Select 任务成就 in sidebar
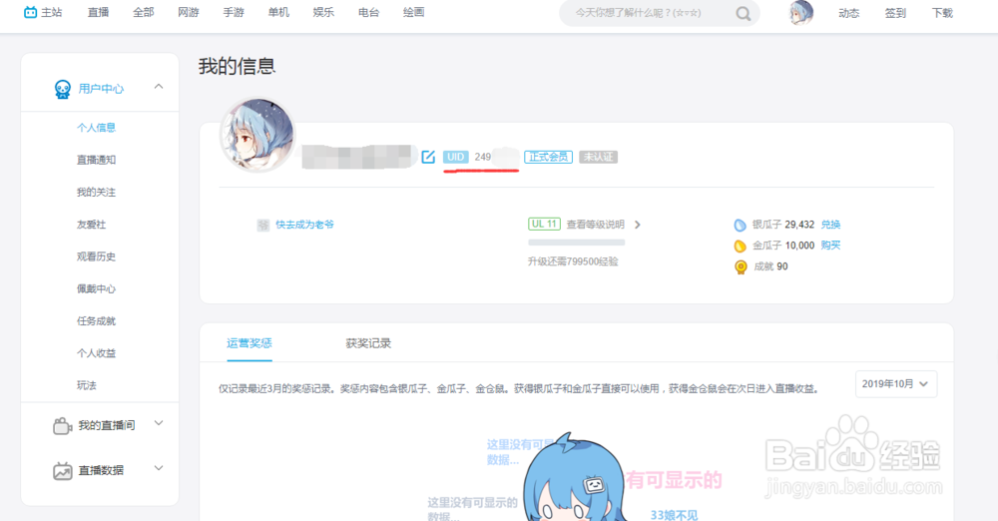This screenshot has height=521, width=998. point(96,321)
